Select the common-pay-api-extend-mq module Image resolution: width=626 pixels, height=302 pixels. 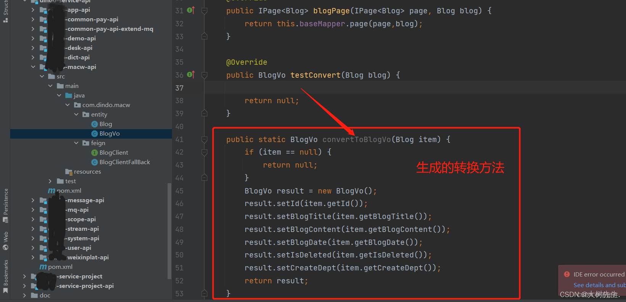pos(109,29)
